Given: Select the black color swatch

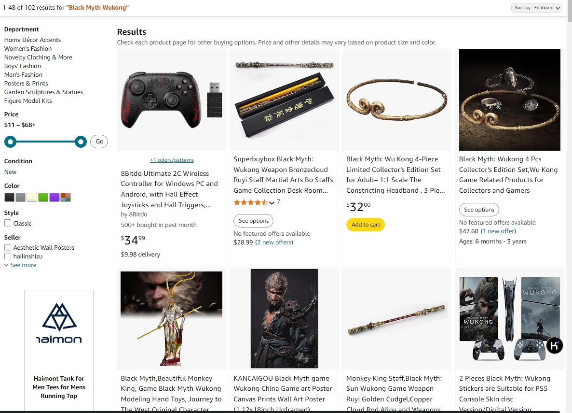Looking at the screenshot, I should (x=10, y=198).
